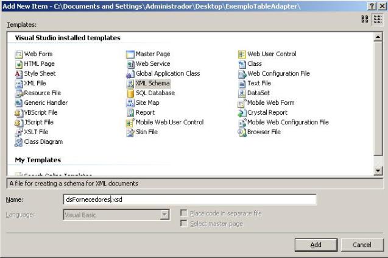Click the templates list scrollbar thumb

coord(378,99)
